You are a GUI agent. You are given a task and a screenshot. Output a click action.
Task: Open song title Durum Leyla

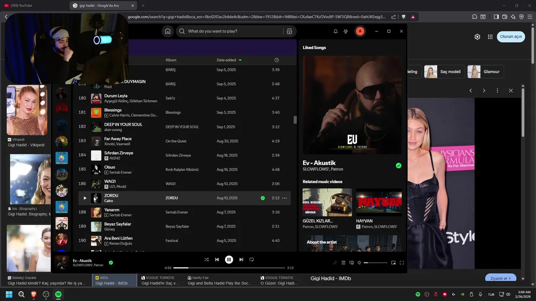pyautogui.click(x=116, y=96)
